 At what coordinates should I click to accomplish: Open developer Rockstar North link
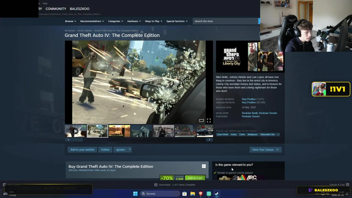(250, 113)
